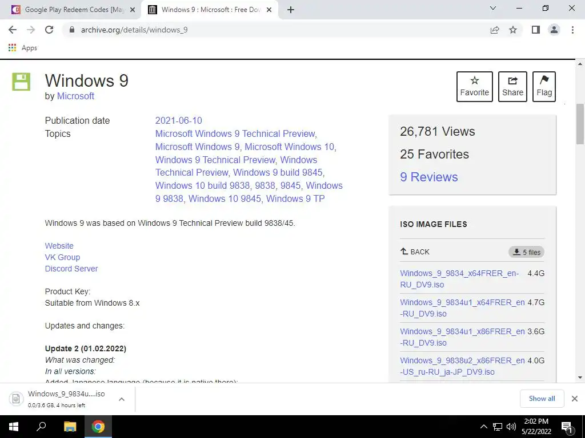Open topic Windows 10 9845
585x438 pixels.
tap(225, 198)
